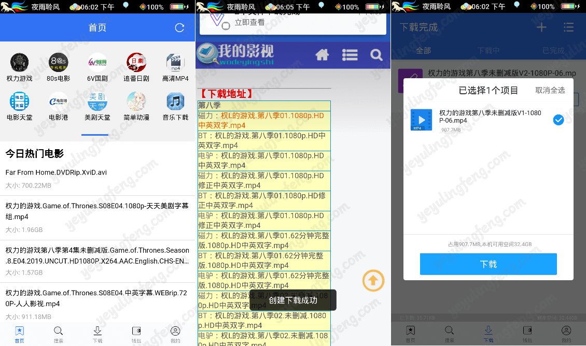Tap 首页 tab in right screen bottom bar

coord(410,335)
